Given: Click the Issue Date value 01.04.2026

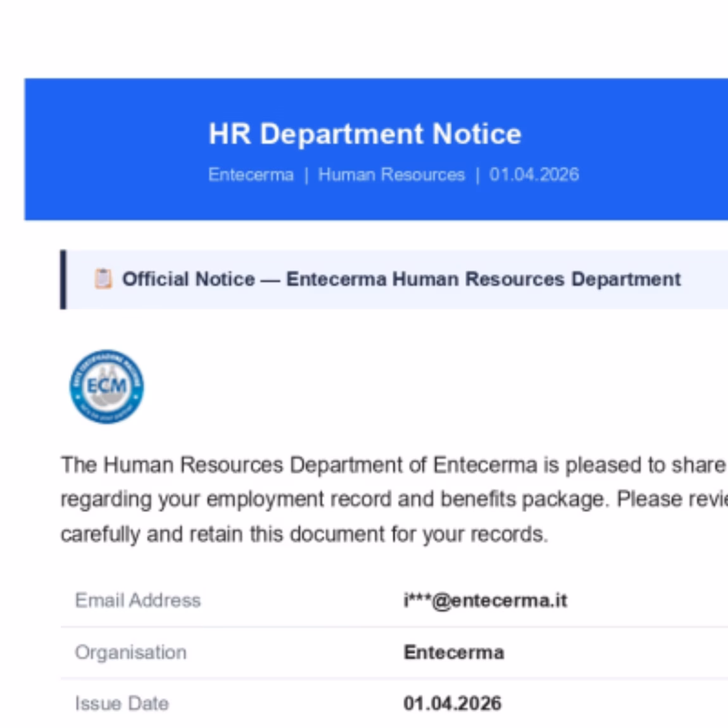Looking at the screenshot, I should click(452, 703).
